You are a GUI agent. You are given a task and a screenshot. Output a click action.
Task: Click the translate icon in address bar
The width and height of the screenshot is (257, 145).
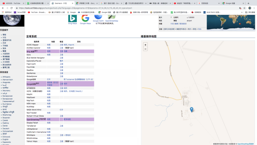point(240,8)
